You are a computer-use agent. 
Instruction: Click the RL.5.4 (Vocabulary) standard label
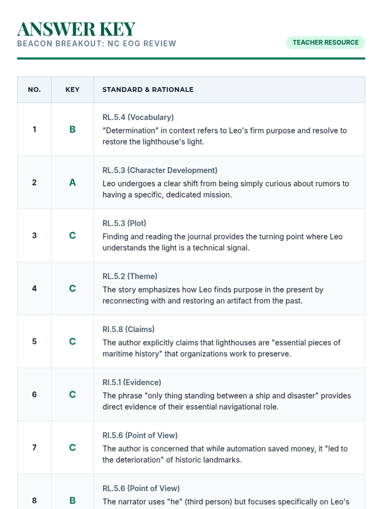138,117
